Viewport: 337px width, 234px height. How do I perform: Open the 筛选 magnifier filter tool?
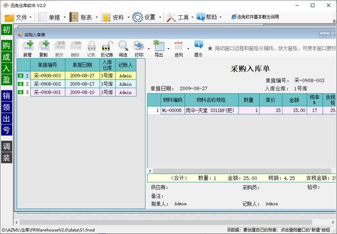[x=123, y=48]
